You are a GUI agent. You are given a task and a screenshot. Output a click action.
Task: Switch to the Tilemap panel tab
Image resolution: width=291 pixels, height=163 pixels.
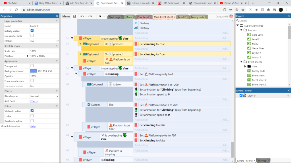point(262,161)
